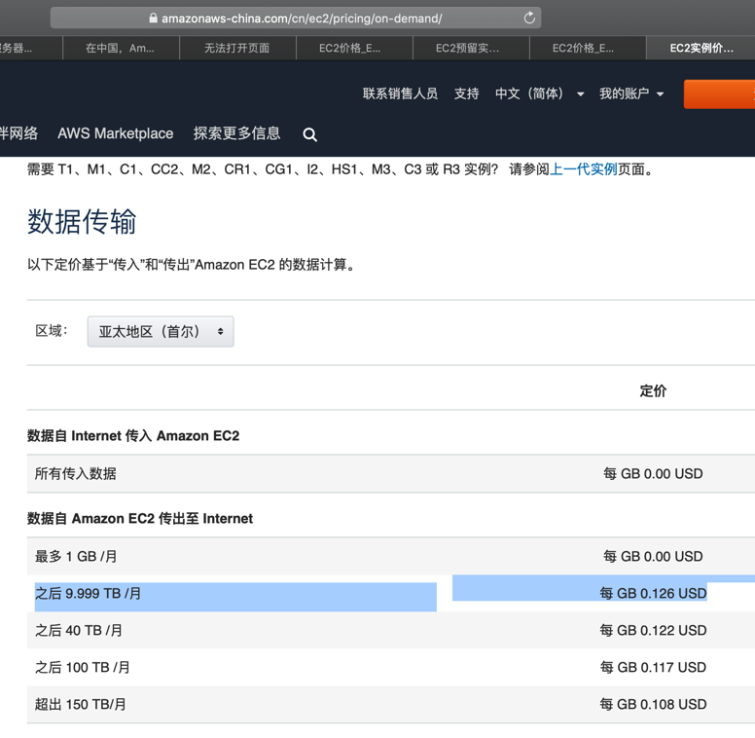The height and width of the screenshot is (738, 755).
Task: Click the 数据传输 heading
Action: click(82, 222)
